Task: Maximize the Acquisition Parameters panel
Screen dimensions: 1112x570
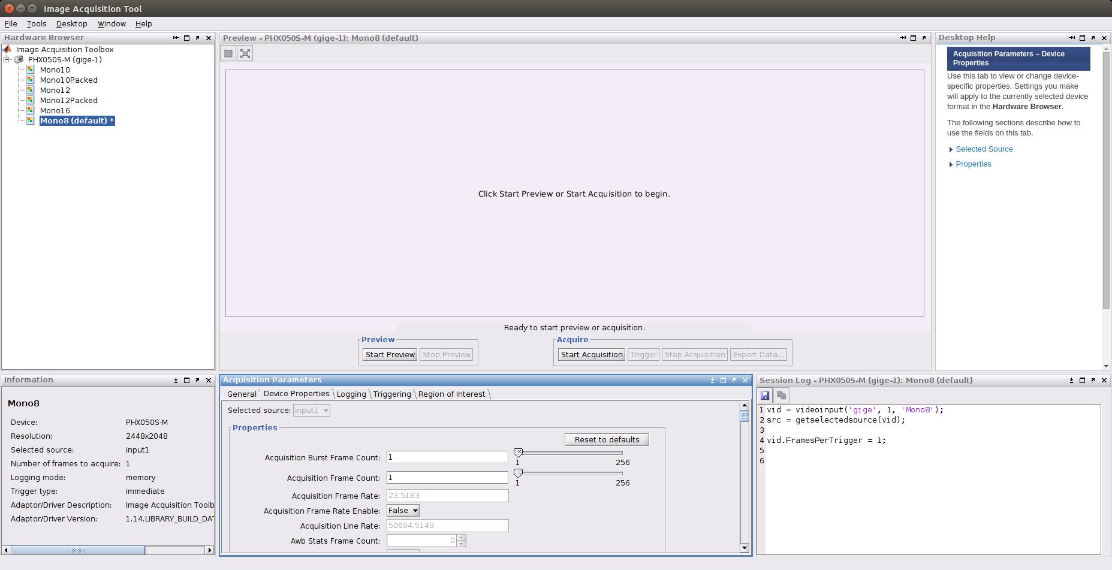Action: click(x=722, y=380)
